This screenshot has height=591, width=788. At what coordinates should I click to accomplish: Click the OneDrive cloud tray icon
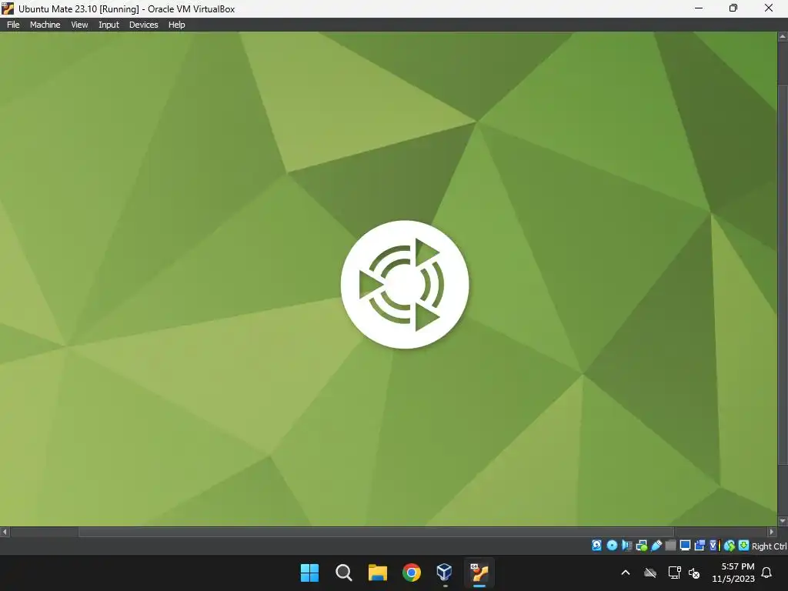click(650, 573)
